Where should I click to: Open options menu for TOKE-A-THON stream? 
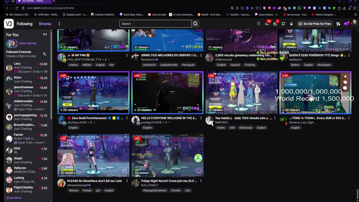click(349, 118)
